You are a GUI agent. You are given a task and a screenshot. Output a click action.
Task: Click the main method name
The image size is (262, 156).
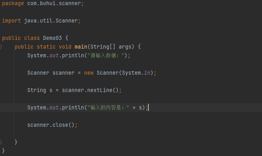81,47
